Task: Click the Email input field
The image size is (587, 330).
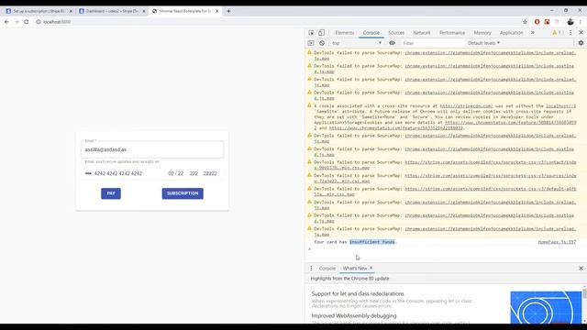Action: coord(152,149)
